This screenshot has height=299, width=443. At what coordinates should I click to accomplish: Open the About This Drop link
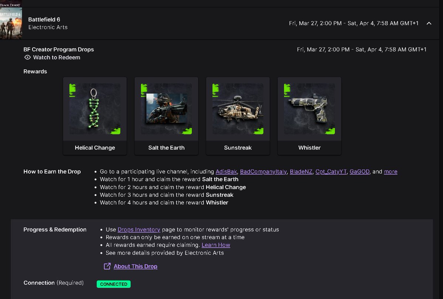tap(135, 267)
